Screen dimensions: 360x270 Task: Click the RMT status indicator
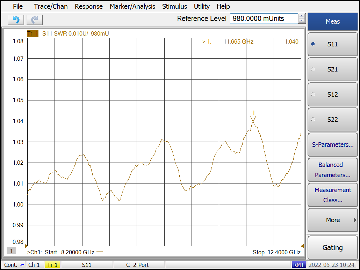pos(298,265)
